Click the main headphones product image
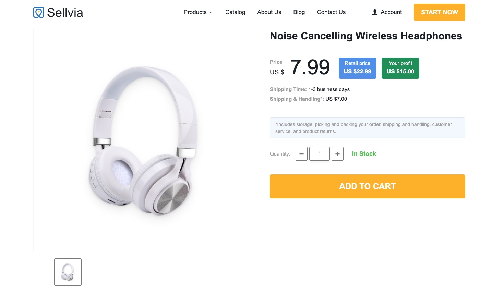Viewport: 504px width, 295px height. click(x=144, y=140)
